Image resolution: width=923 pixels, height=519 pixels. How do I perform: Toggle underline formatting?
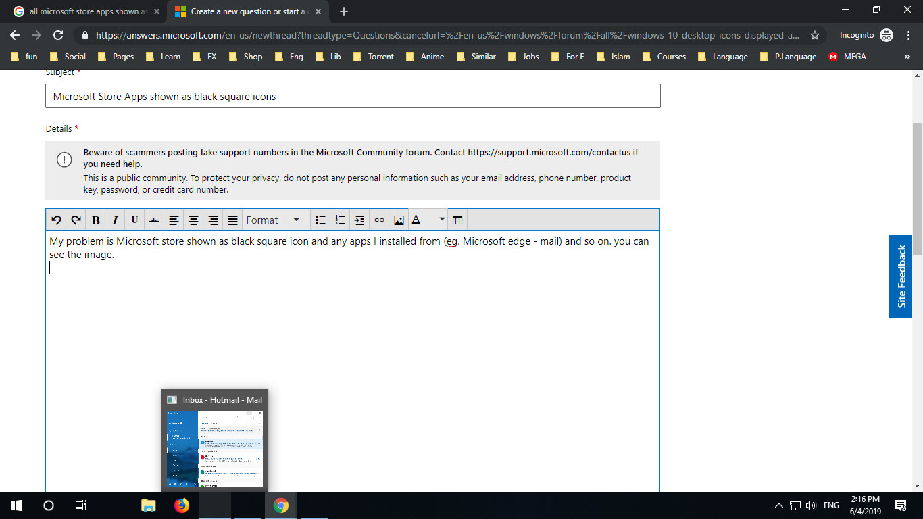(135, 220)
